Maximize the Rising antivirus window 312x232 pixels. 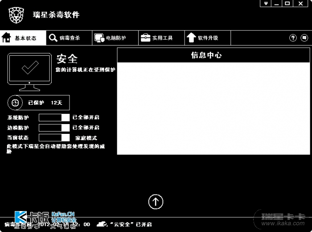[x=287, y=4]
